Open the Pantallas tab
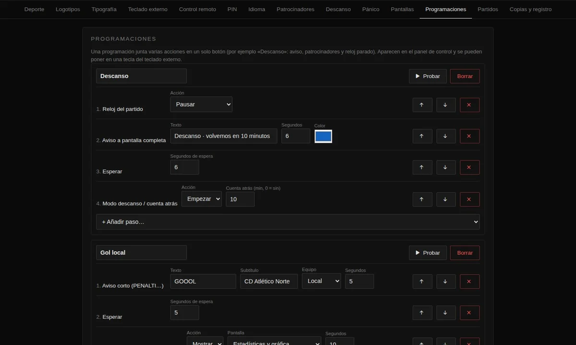576x345 pixels. click(x=402, y=9)
